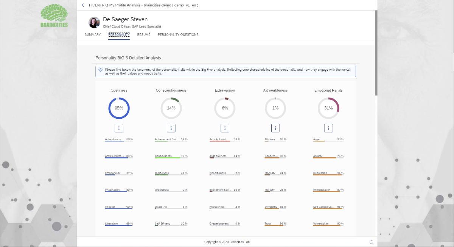
Task: Open Agreeableness info button
Action: point(275,128)
